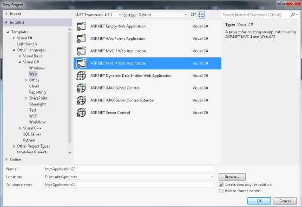Select SQL Server in the tree
Image resolution: width=302 pixels, height=207 pixels.
(x=32, y=134)
